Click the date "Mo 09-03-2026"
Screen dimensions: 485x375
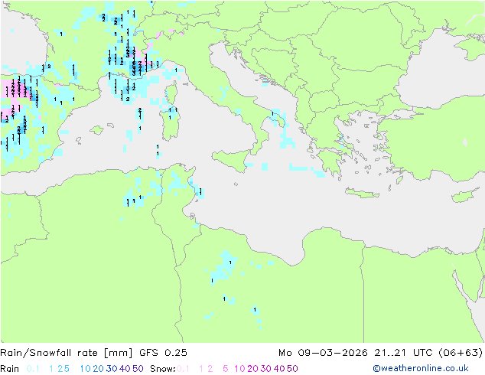coord(323,353)
